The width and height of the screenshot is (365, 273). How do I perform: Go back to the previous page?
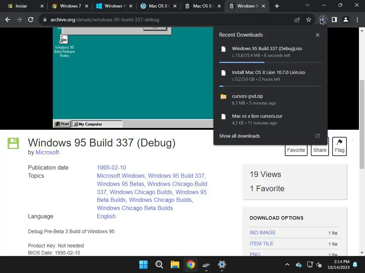pyautogui.click(x=8, y=20)
